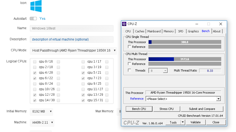Check the cpu 0 / 16 left checkbox
This screenshot has height=132, width=236.
[35, 62]
